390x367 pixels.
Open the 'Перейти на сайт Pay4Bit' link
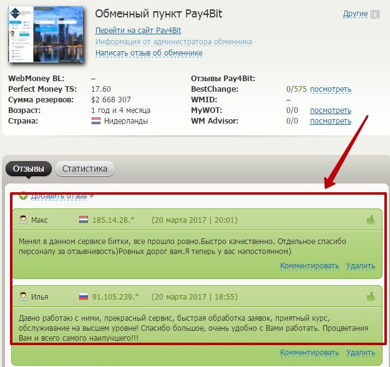click(x=138, y=31)
